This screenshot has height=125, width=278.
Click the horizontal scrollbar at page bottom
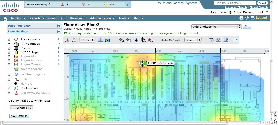[114, 123]
